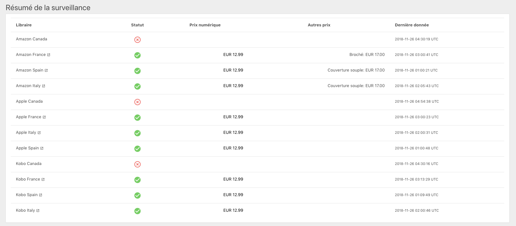Select the Kobo Canada row name
Image resolution: width=516 pixels, height=226 pixels.
coord(29,164)
